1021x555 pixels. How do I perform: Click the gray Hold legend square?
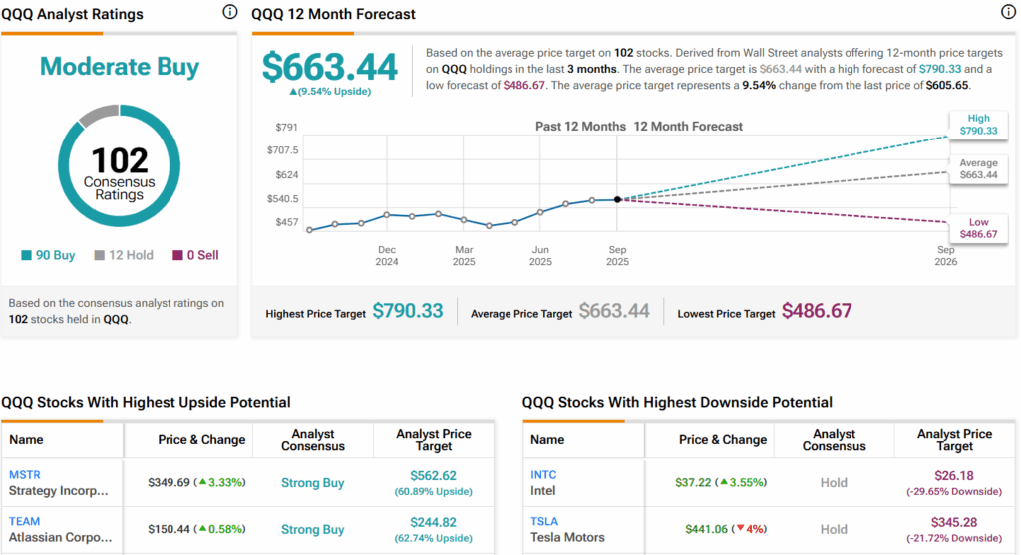point(100,255)
